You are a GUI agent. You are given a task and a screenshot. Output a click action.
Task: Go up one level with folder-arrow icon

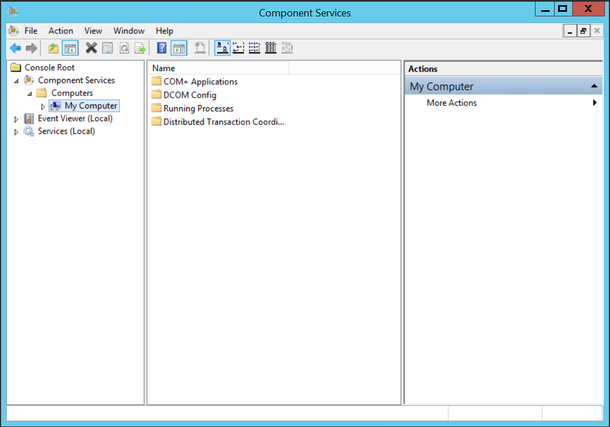click(53, 48)
